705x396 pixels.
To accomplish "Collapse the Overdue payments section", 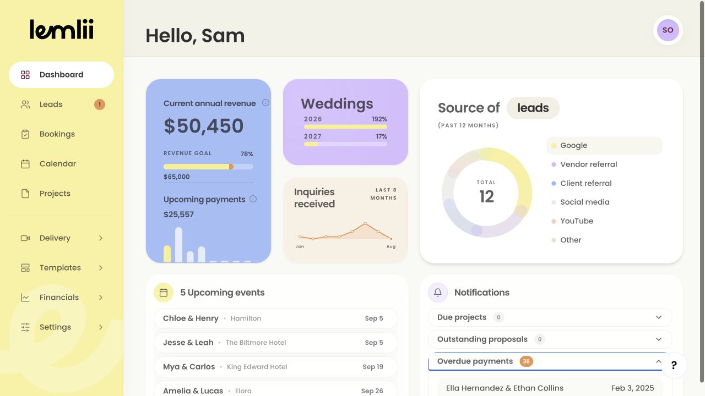I will point(550,361).
